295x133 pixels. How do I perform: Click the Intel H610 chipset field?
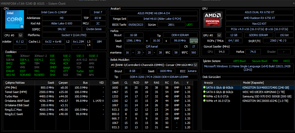[162, 19]
